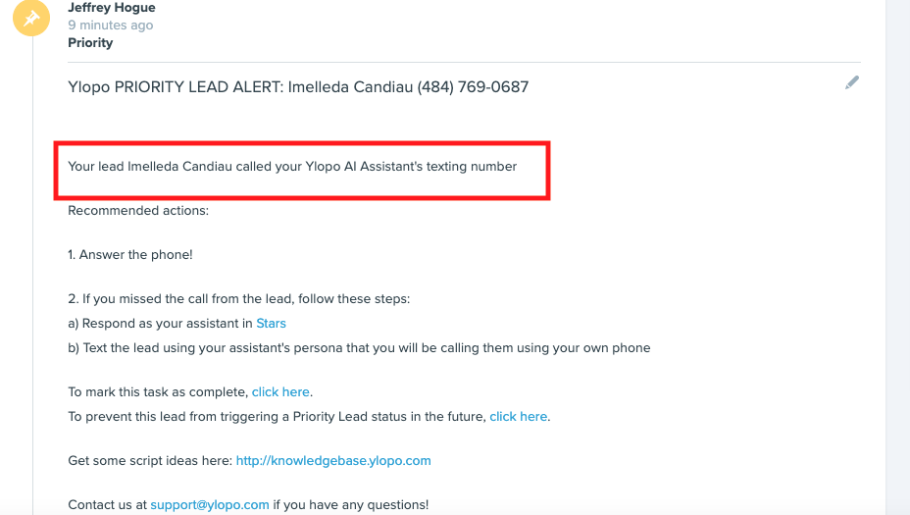Click the 'Recommended actions:' text
The image size is (910, 515).
click(x=138, y=210)
